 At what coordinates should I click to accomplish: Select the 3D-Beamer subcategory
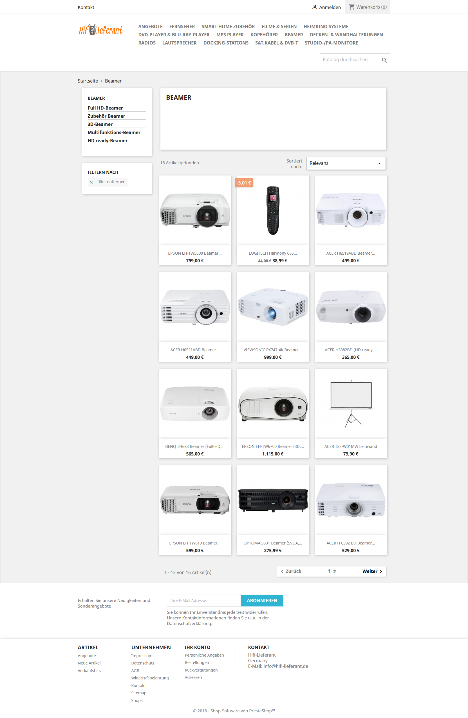(100, 124)
